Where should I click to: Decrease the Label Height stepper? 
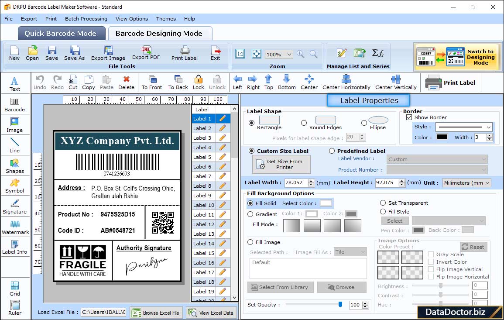pyautogui.click(x=402, y=185)
